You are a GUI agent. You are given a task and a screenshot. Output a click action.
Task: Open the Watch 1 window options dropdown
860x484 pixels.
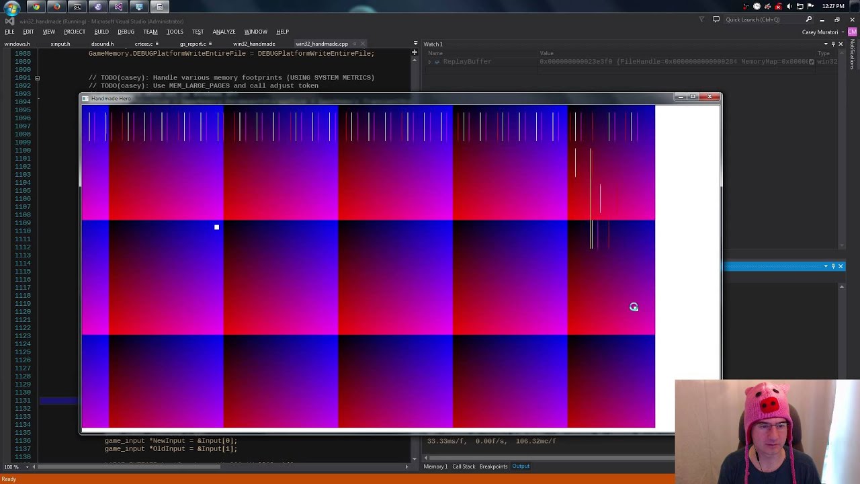(826, 44)
